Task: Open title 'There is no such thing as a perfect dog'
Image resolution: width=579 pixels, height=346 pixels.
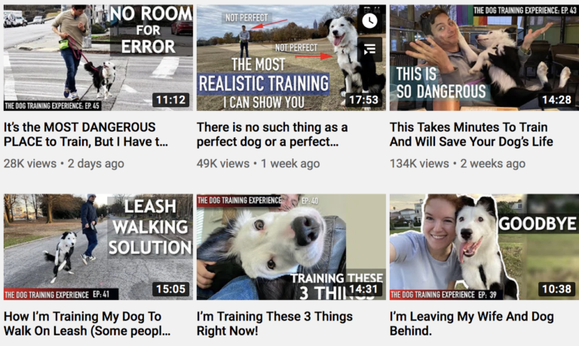Action: [272, 134]
